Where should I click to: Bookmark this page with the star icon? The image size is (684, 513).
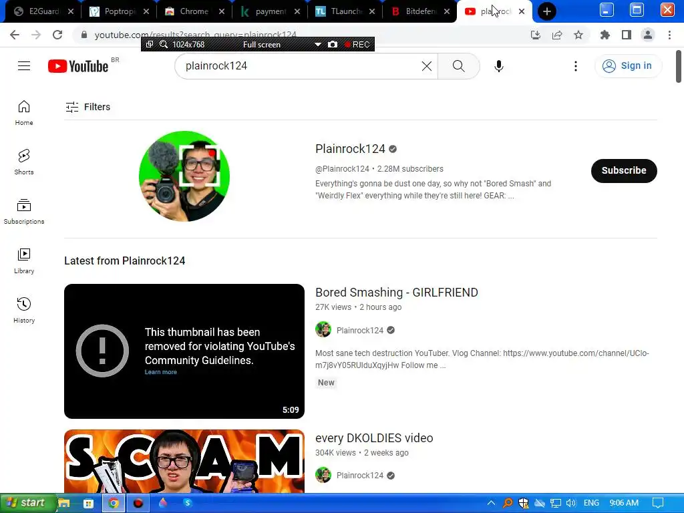coord(578,35)
